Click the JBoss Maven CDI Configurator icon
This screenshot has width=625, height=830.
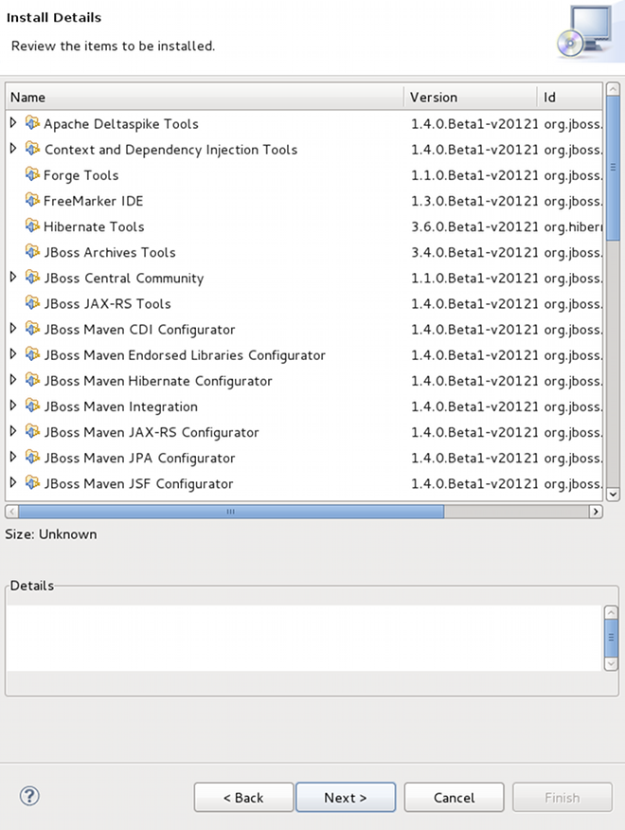32,329
